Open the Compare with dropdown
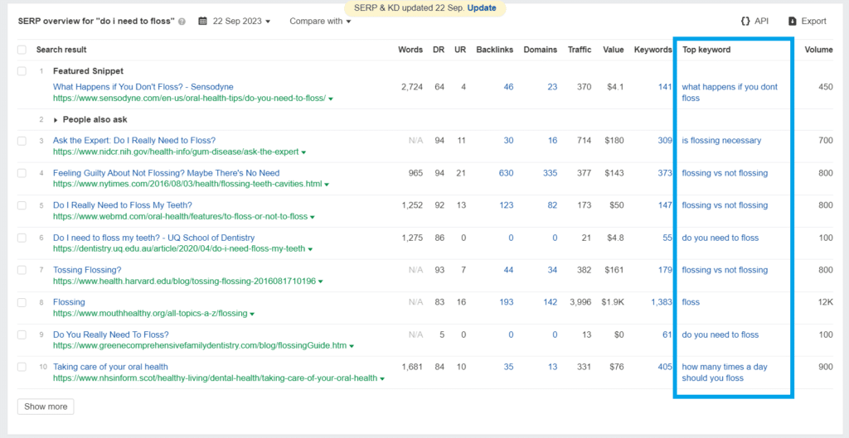849x438 pixels. (x=320, y=21)
